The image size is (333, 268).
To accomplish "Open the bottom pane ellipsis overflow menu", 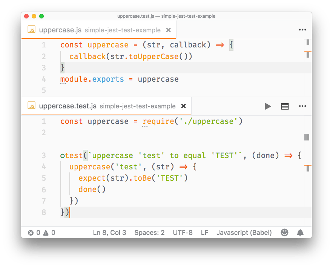I will 302,106.
